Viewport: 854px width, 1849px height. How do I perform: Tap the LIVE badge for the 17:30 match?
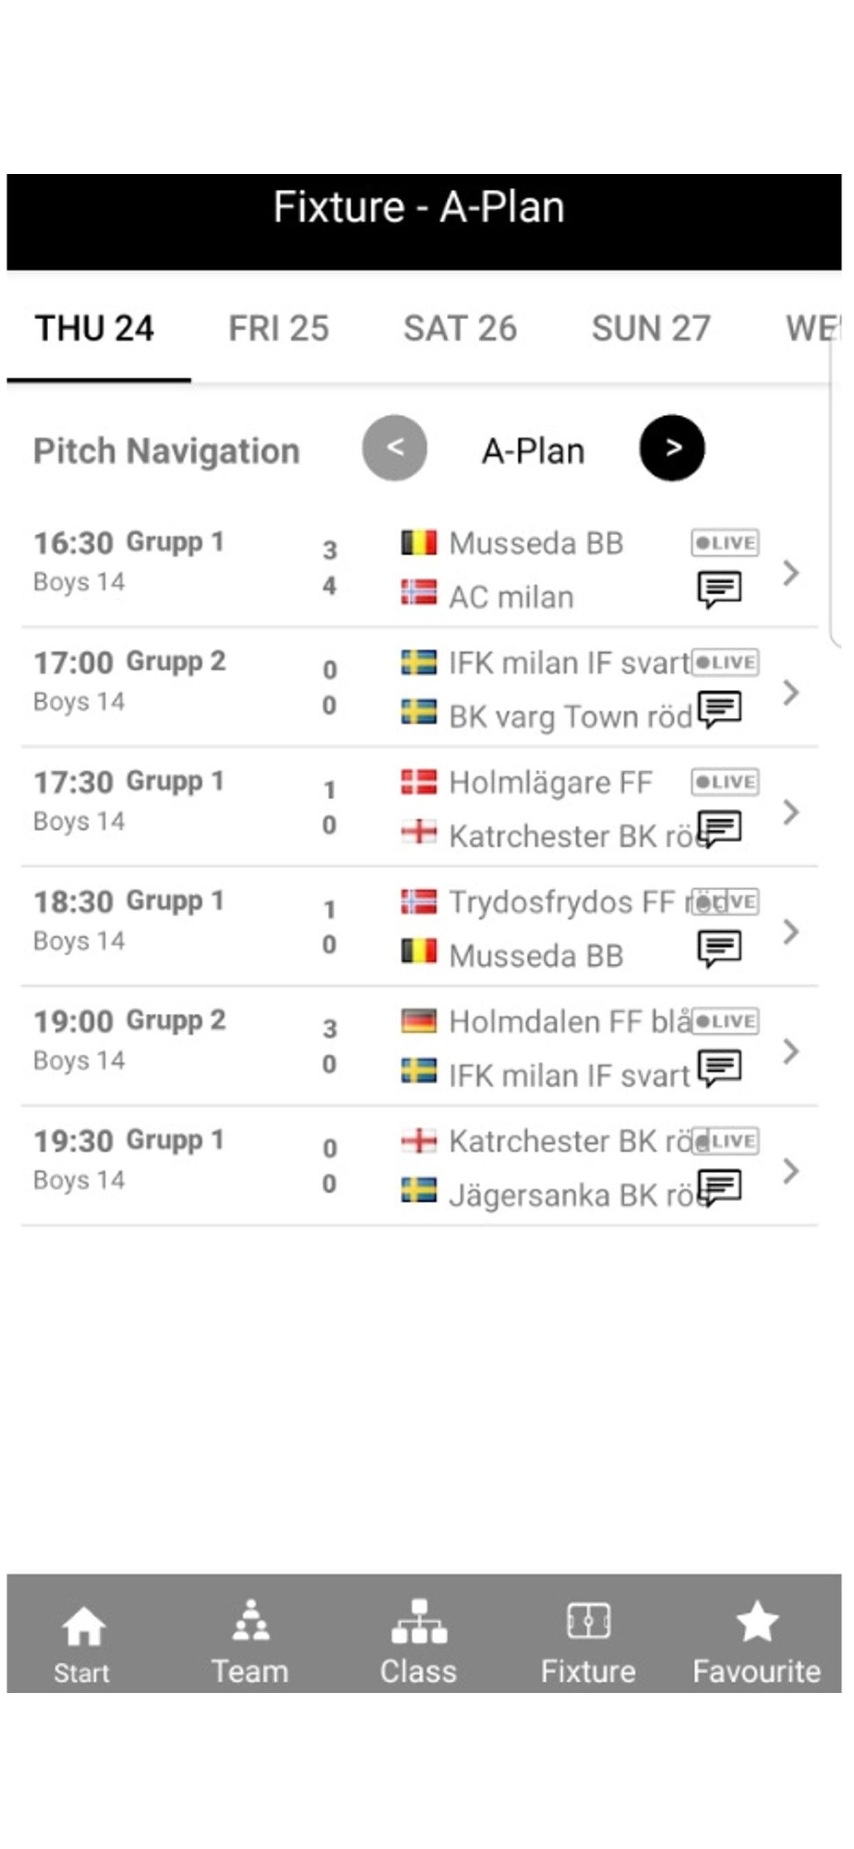pos(725,781)
